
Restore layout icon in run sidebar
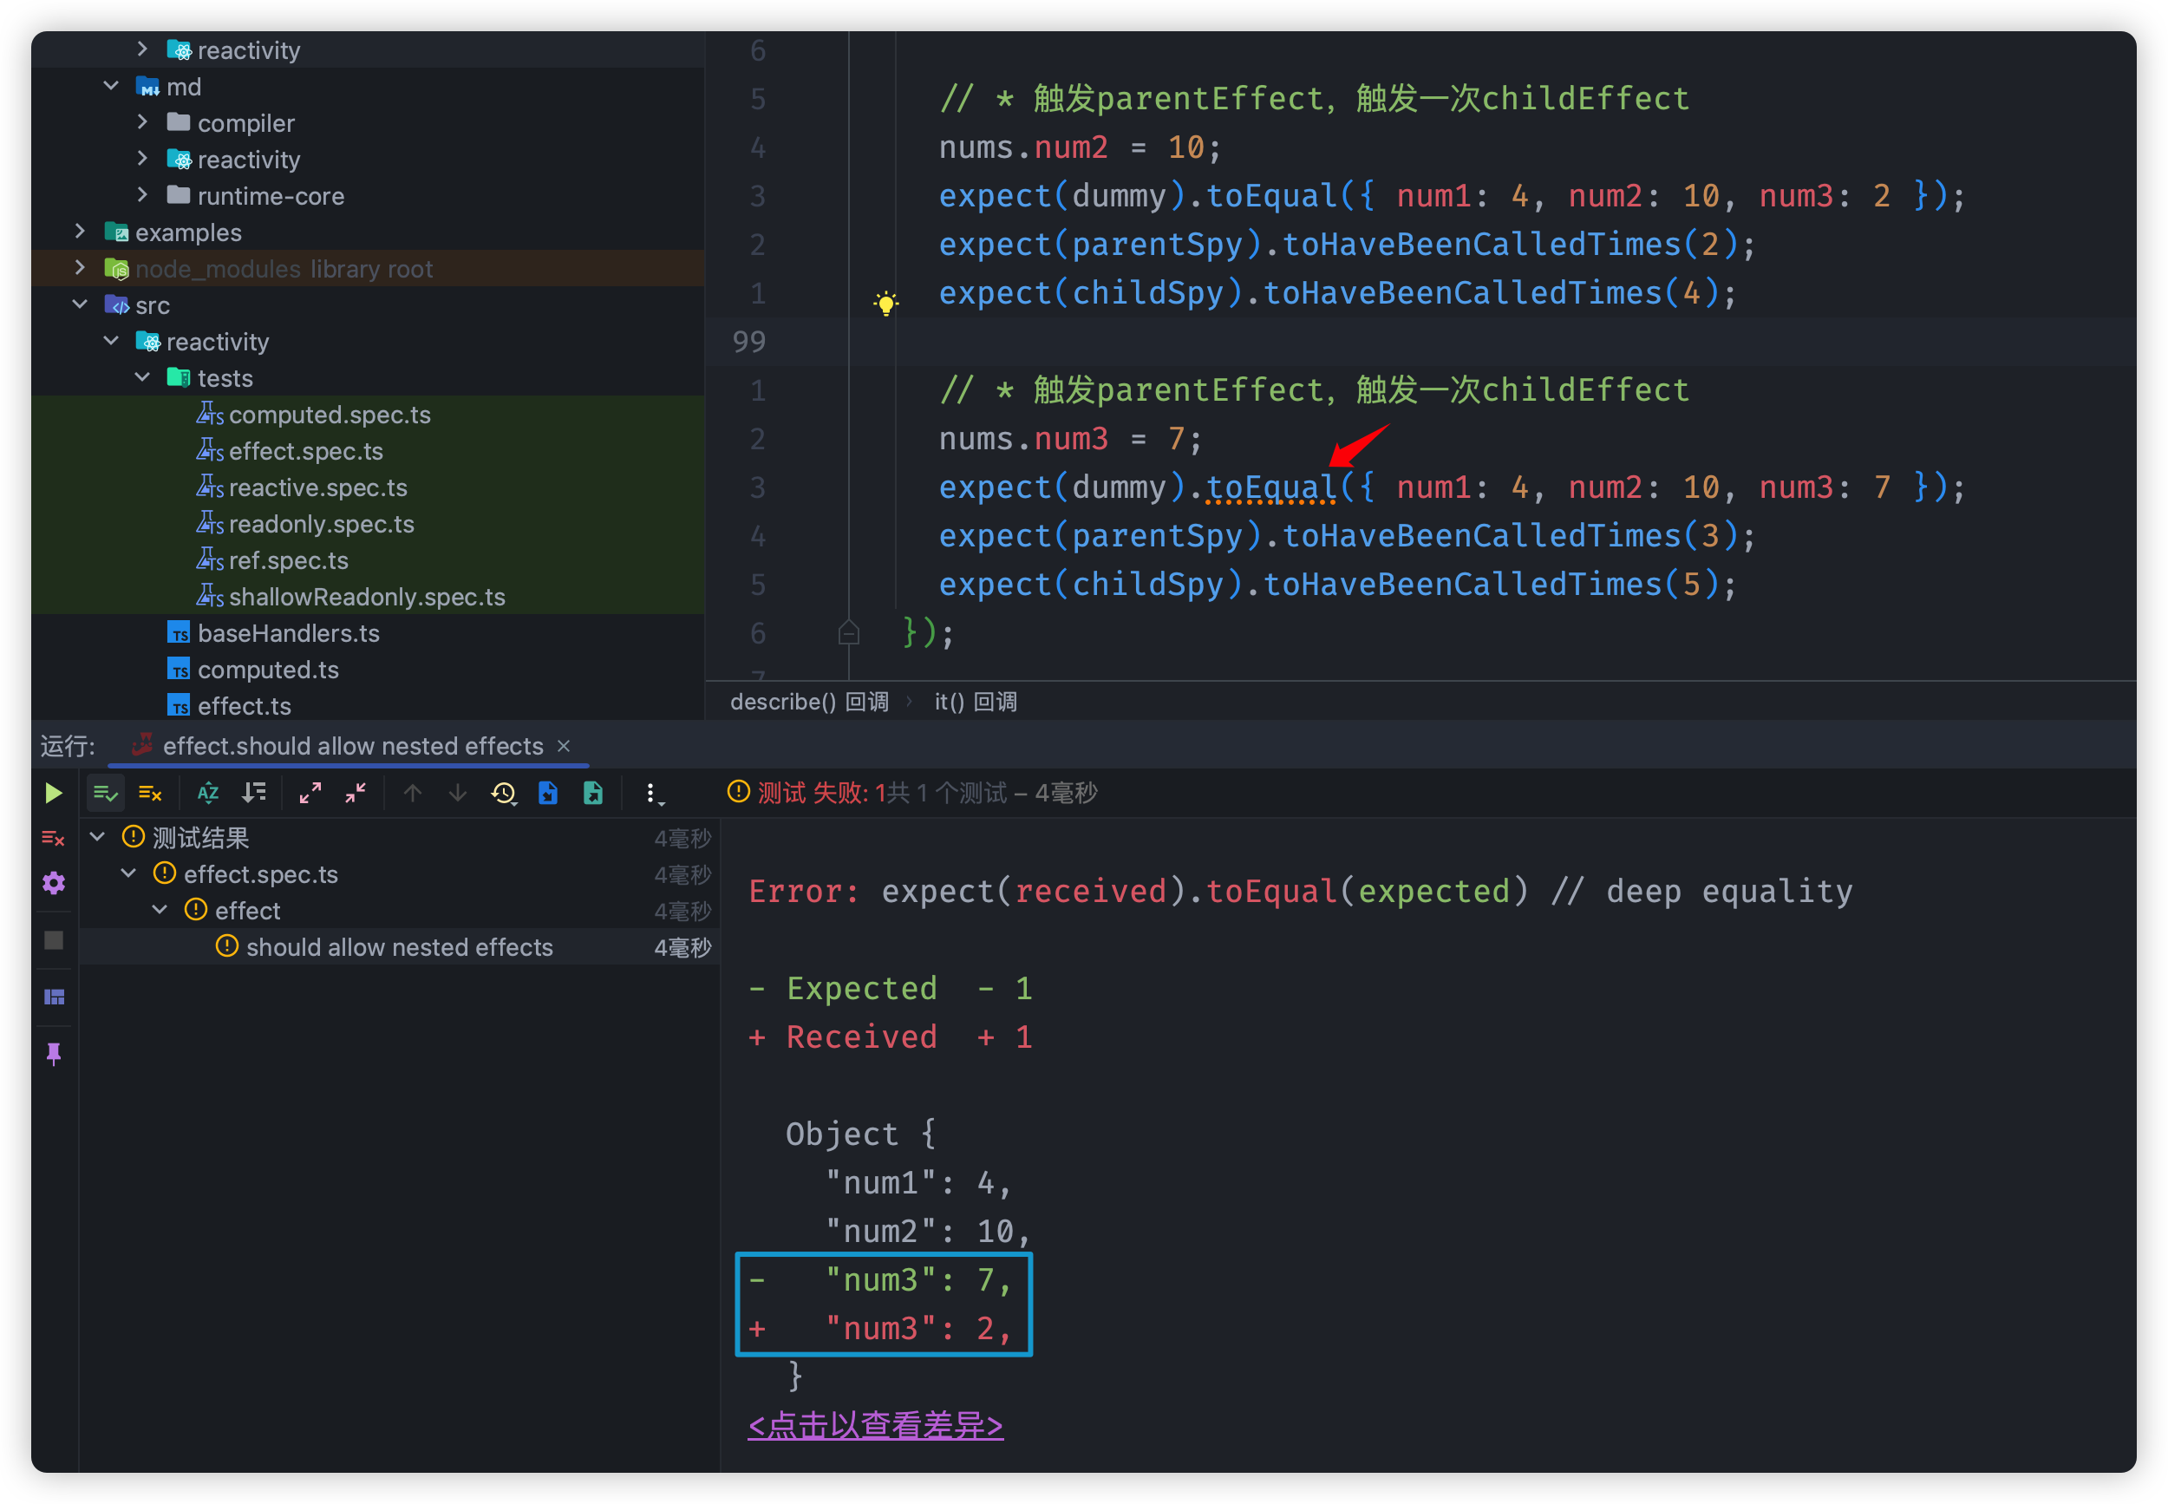(54, 997)
